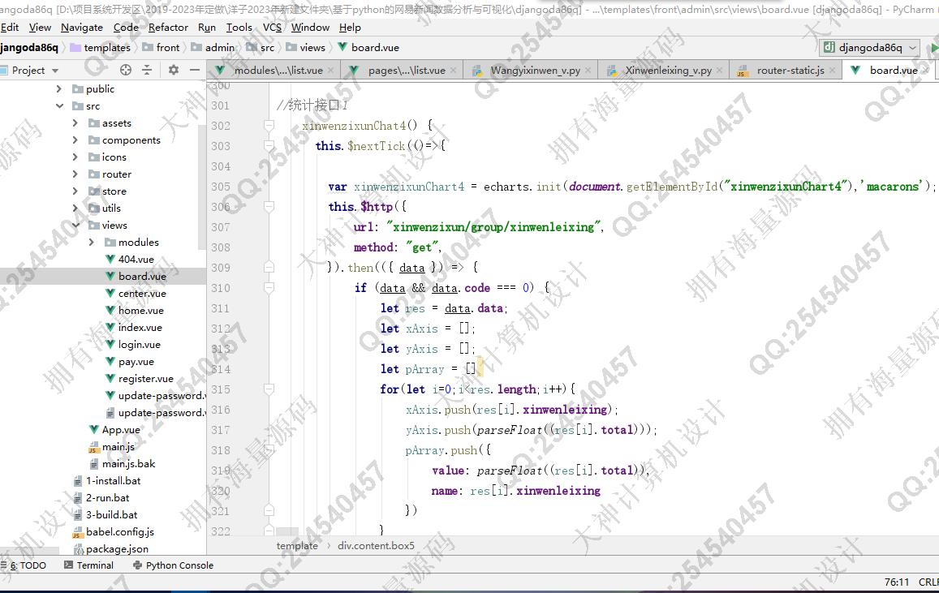Open the Window menu
The width and height of the screenshot is (939, 593).
point(310,28)
